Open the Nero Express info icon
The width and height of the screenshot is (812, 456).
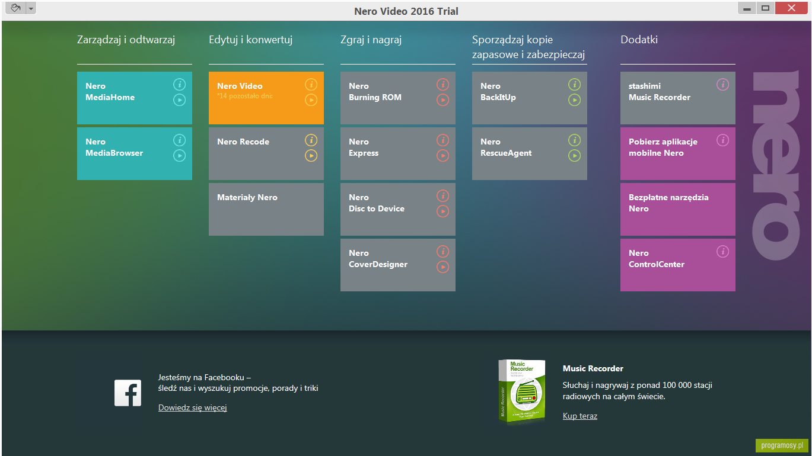point(442,140)
